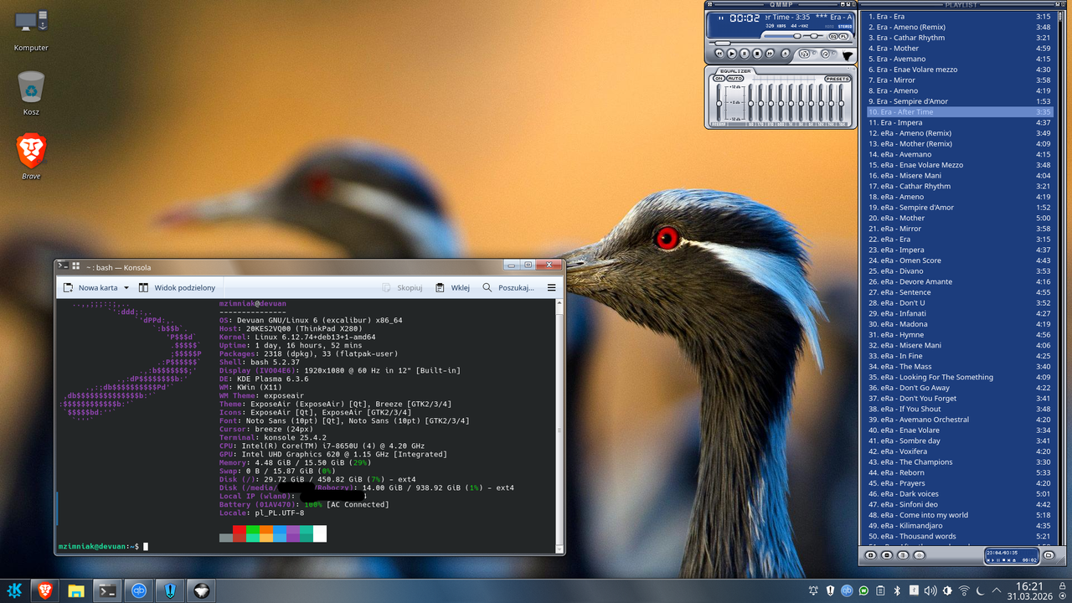This screenshot has height=603, width=1072.
Task: Open the file manager from taskbar
Action: pos(76,590)
